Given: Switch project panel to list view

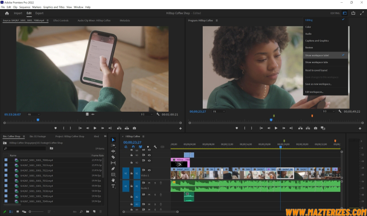Looking at the screenshot, I should pyautogui.click(x=11, y=211).
